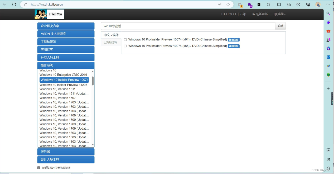Open the purple extension with badge 6

coord(250,5)
